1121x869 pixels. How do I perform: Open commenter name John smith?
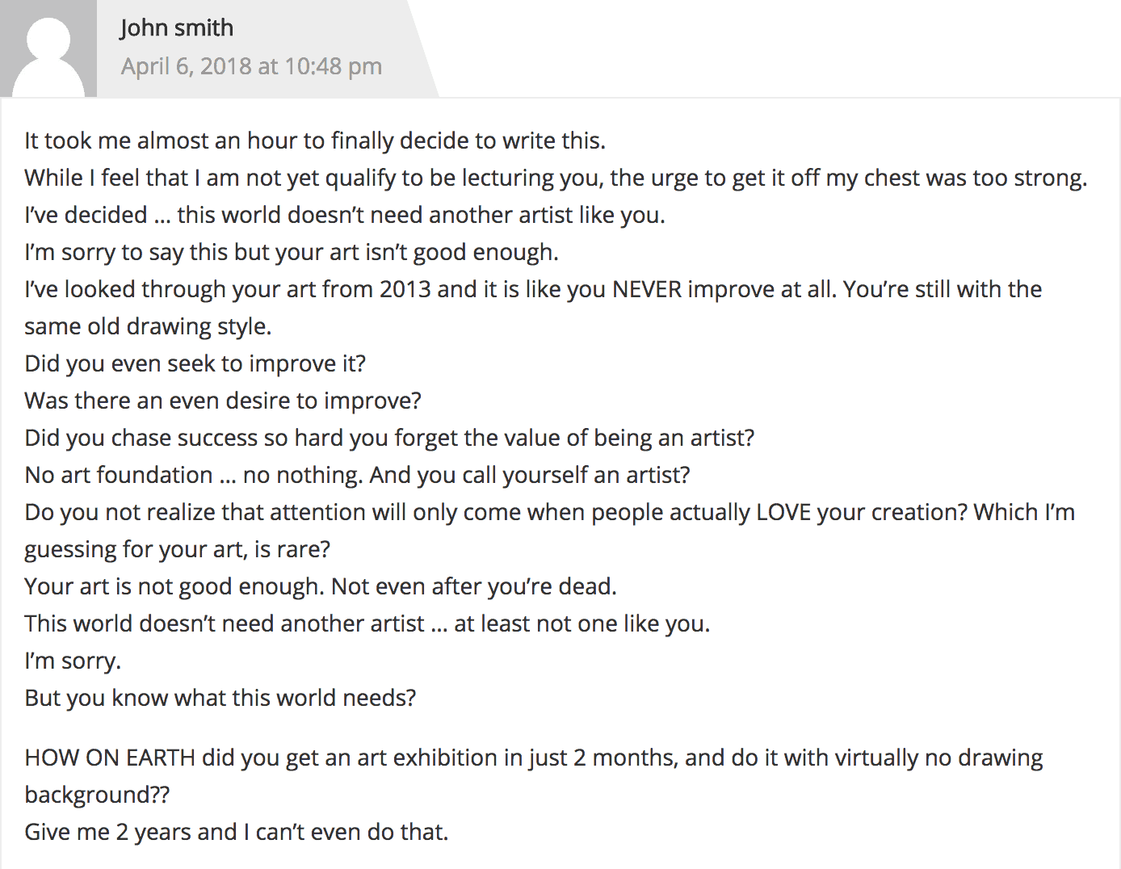[177, 28]
